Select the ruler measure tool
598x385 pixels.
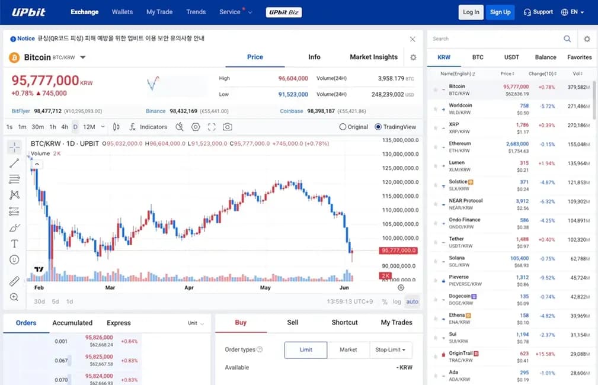(x=14, y=281)
